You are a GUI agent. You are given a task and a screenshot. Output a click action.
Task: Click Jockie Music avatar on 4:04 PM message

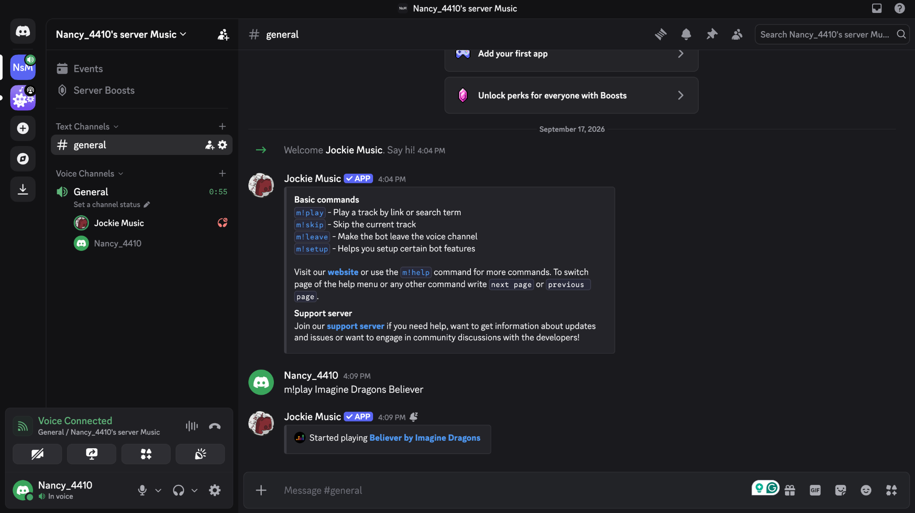click(x=261, y=185)
